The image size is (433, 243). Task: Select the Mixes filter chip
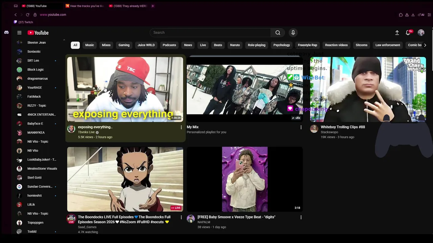[x=106, y=45]
